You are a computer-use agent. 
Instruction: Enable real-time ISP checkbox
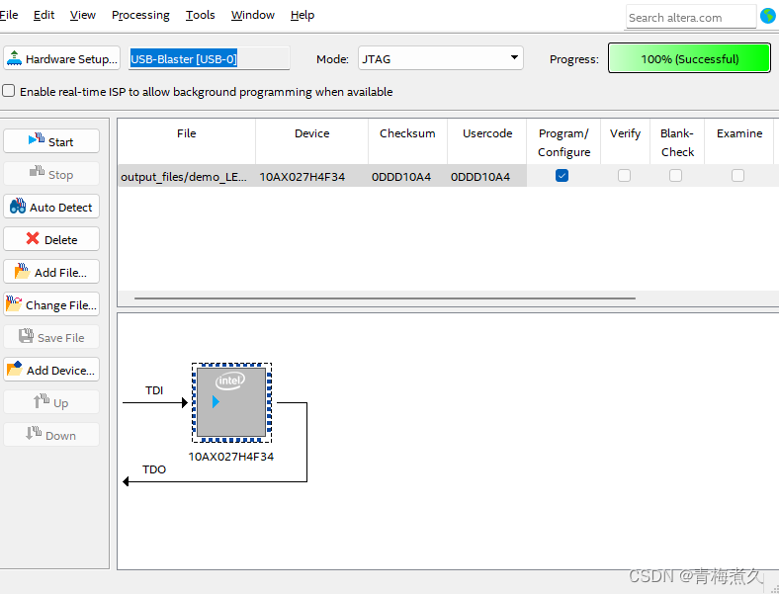(x=9, y=91)
